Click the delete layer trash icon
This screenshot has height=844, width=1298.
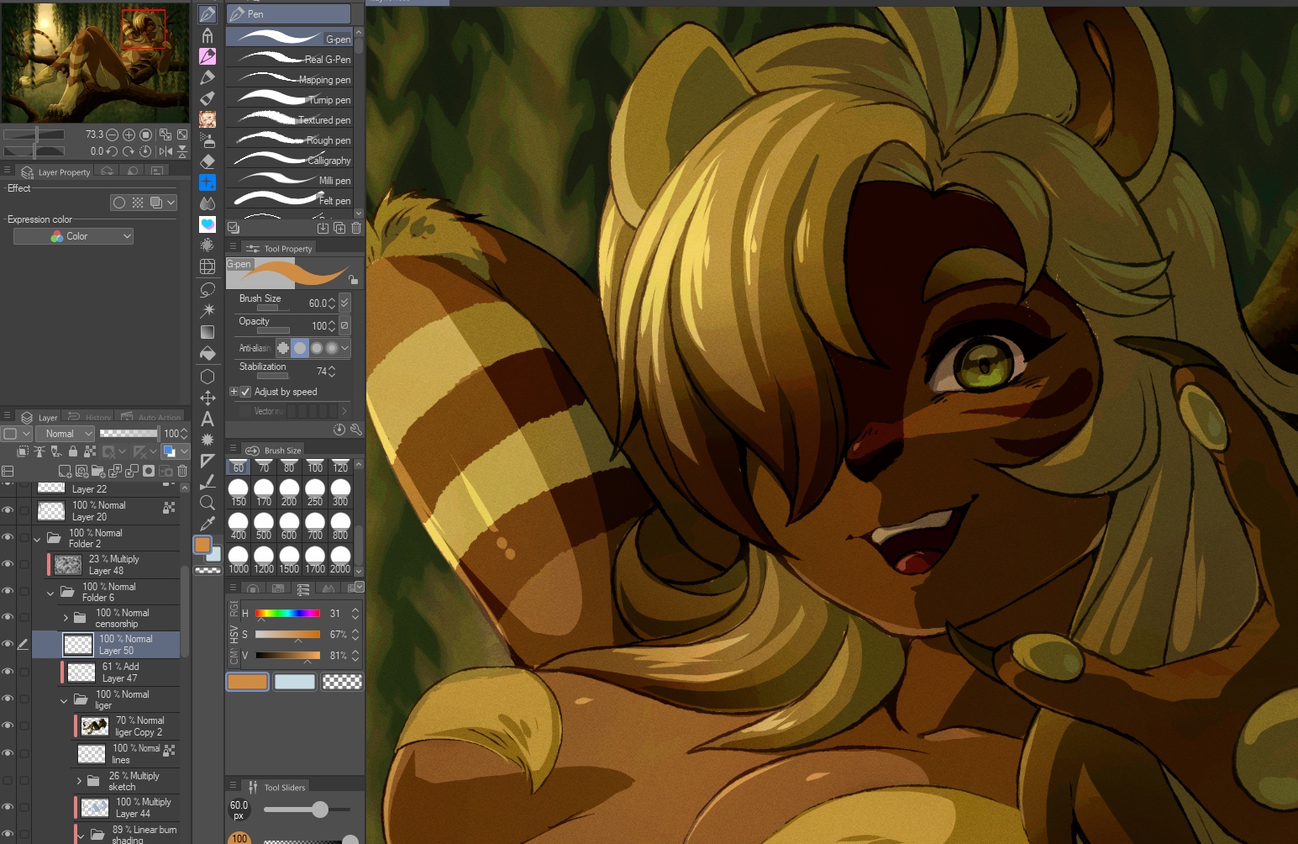click(x=182, y=471)
